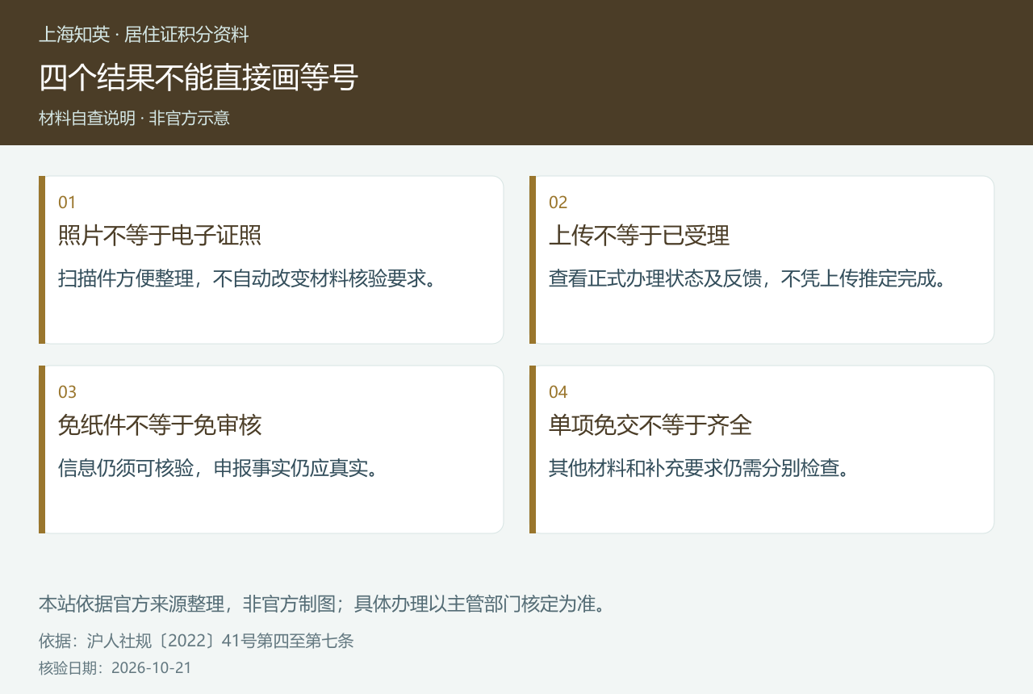The height and width of the screenshot is (694, 1033).
Task: Click the card number 01
Action: point(67,203)
